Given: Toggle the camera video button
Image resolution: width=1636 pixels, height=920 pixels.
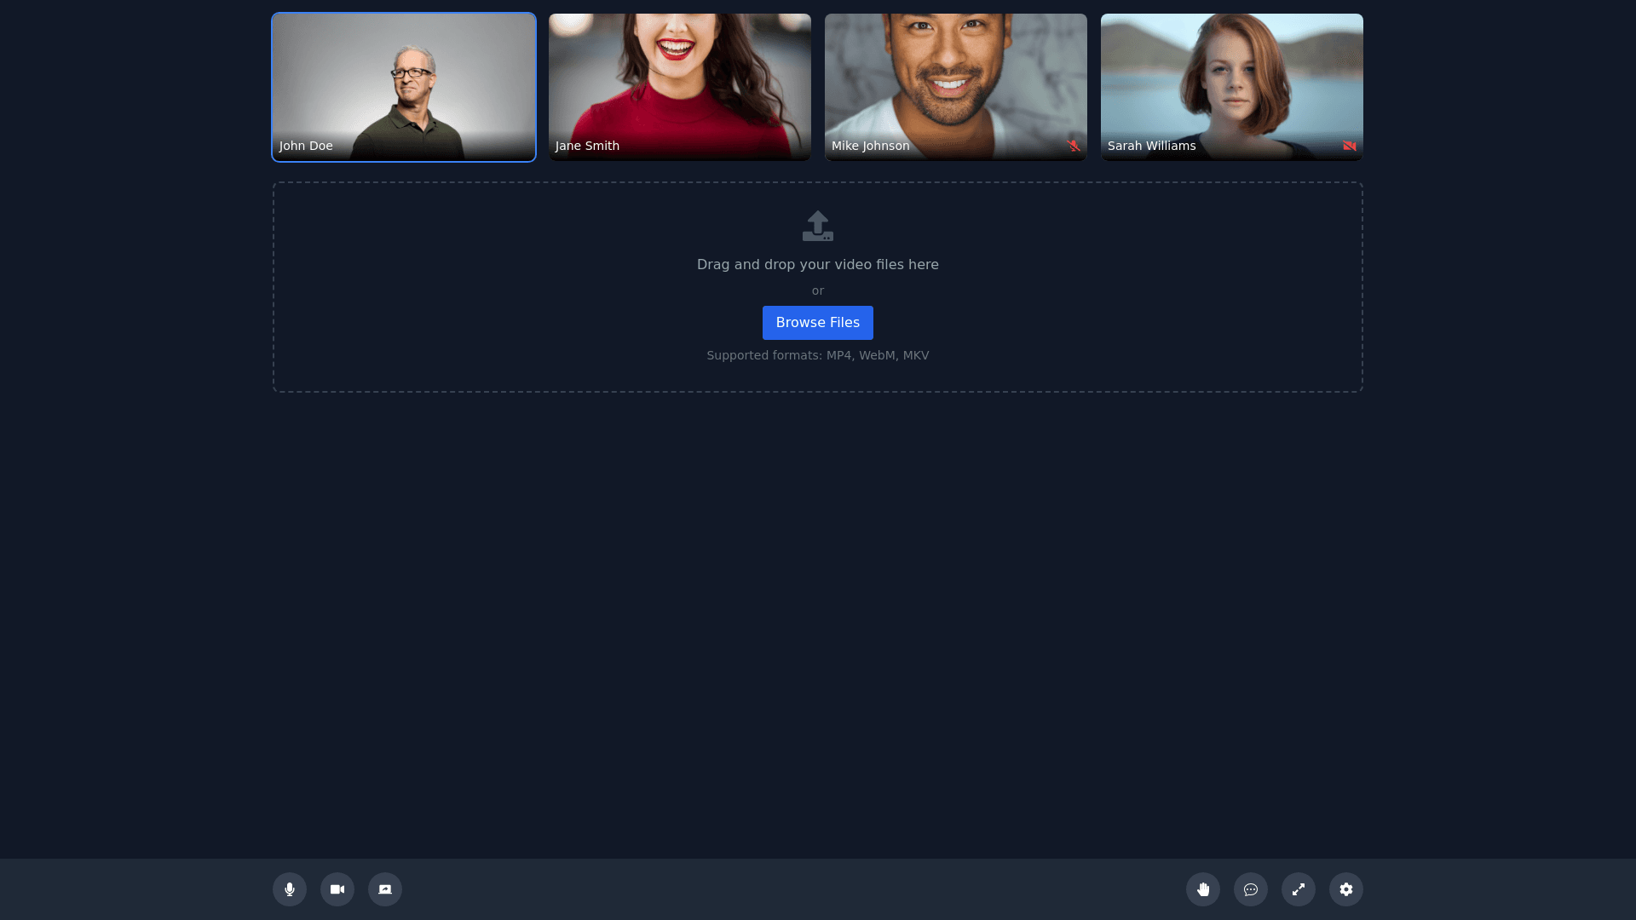Looking at the screenshot, I should tap(337, 889).
